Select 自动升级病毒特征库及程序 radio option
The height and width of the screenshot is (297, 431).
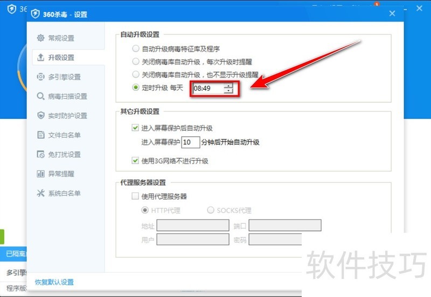click(x=136, y=49)
